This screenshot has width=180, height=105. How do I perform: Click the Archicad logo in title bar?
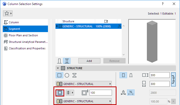[4, 4]
